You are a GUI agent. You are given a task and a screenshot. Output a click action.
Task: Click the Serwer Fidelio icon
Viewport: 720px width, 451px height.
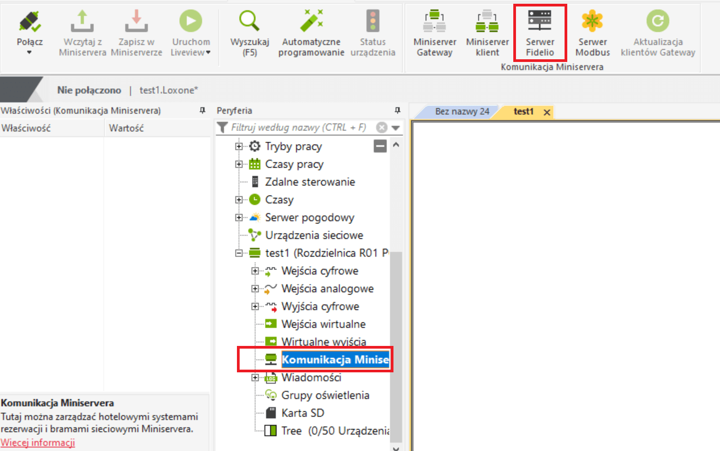[540, 23]
